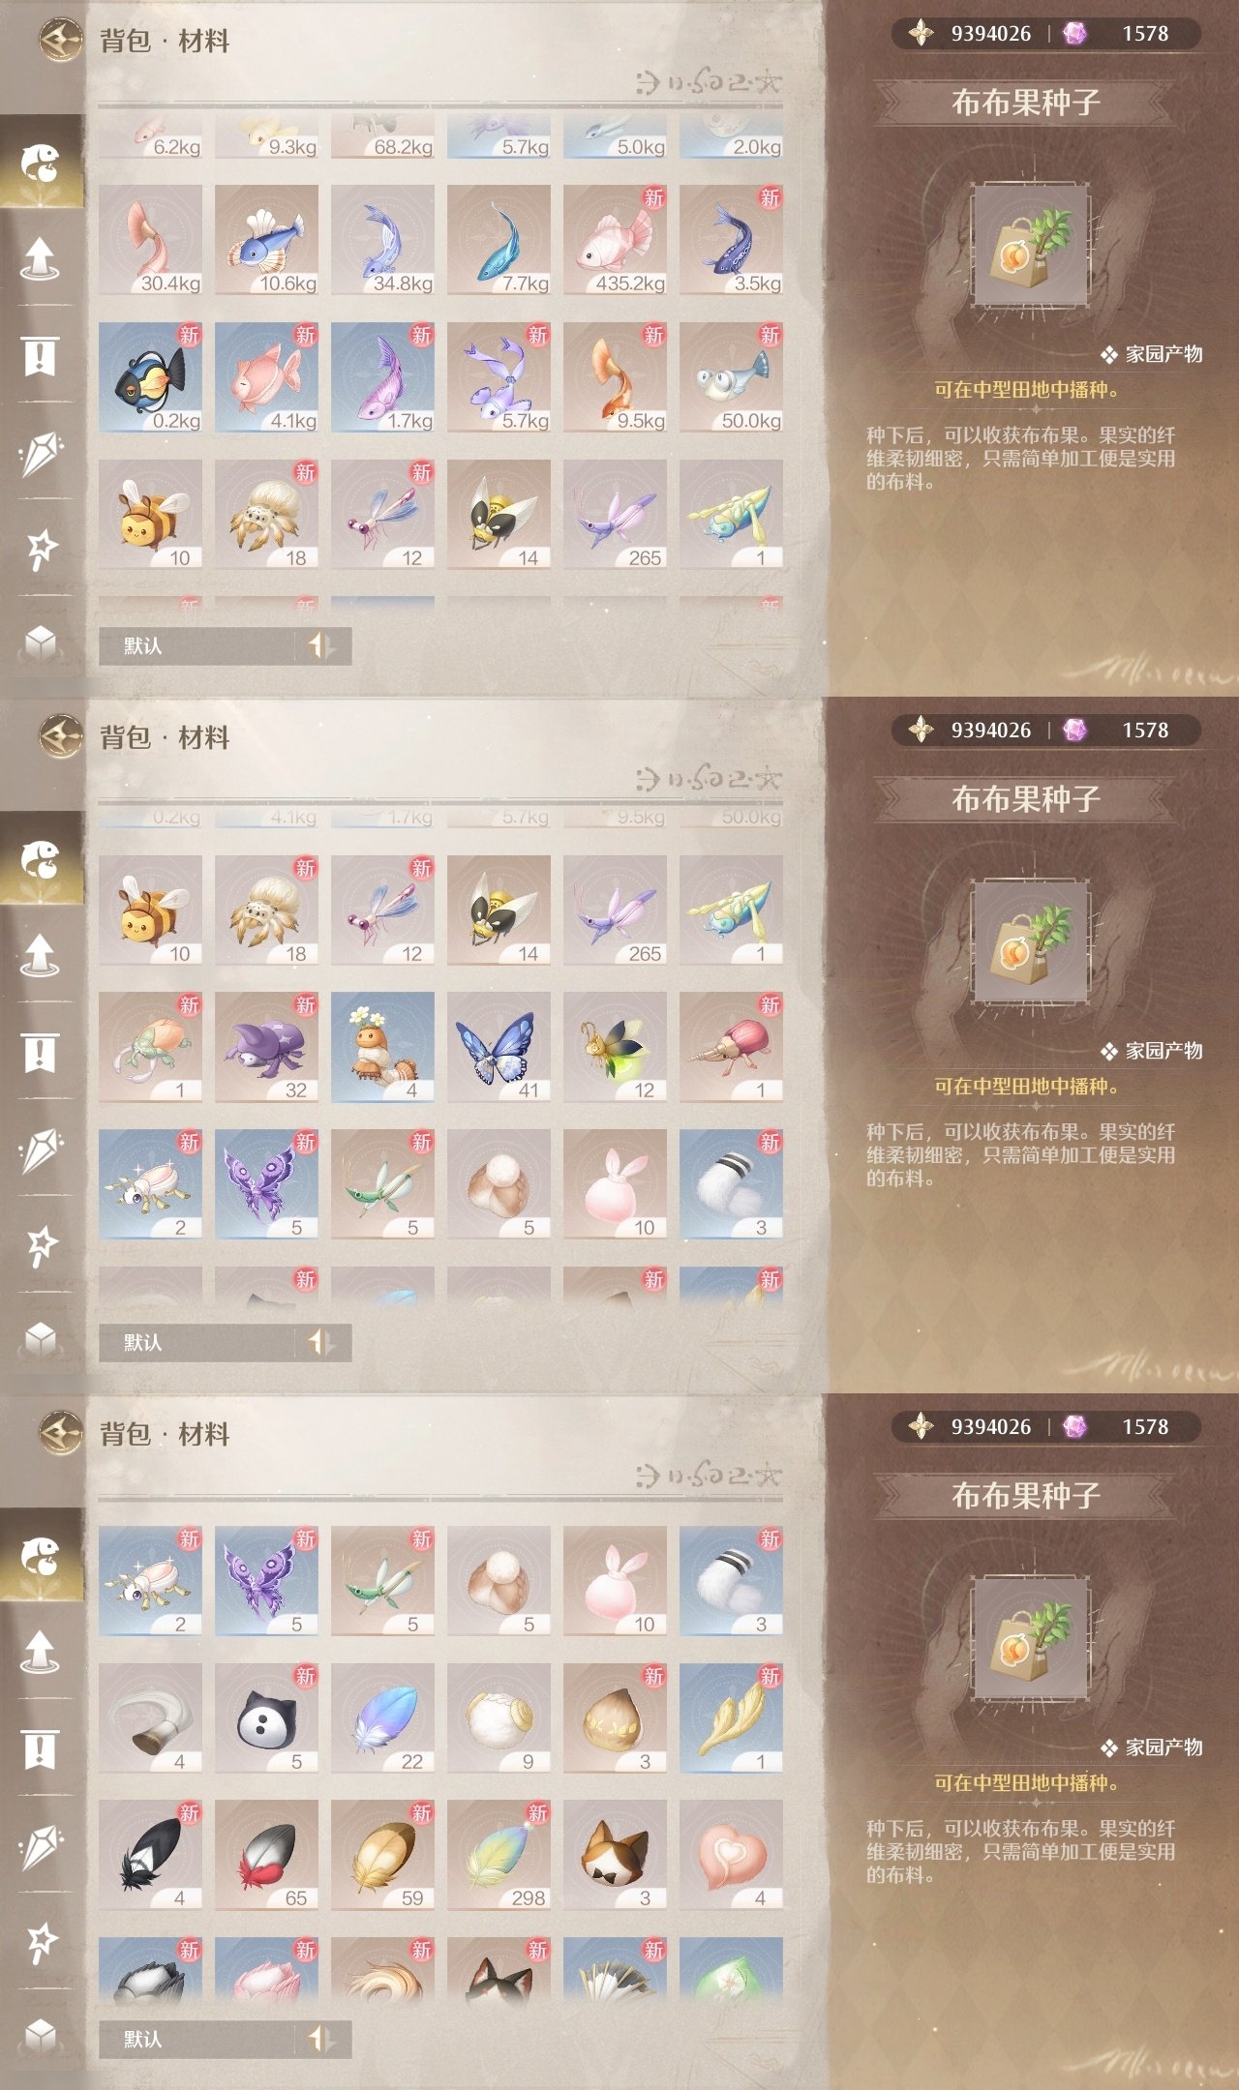Select the pink goldfish weighing 435.2kg
The width and height of the screenshot is (1239, 2090).
pos(615,240)
